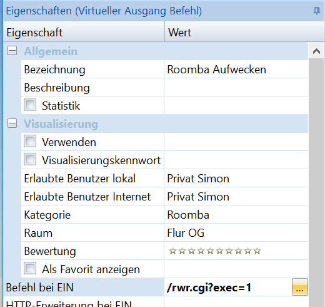This screenshot has height=307, width=325.
Task: Select the Erlaubte Benutzer lokal value
Action: point(236,179)
